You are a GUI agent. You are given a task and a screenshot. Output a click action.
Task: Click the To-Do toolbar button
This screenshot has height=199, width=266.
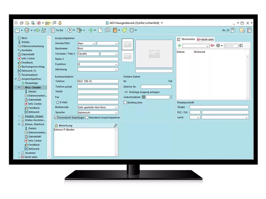(57, 30)
